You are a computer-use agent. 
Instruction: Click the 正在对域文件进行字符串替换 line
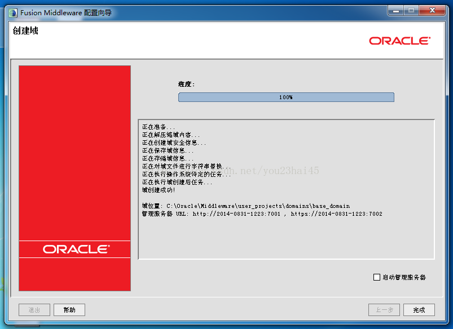pos(186,167)
